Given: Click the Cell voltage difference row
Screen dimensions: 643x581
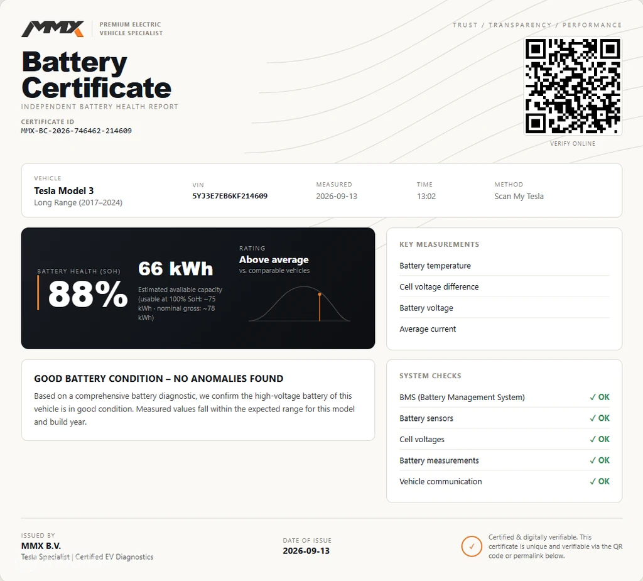Looking at the screenshot, I should point(504,287).
